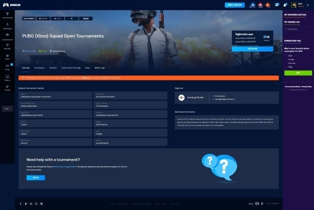Open Store from the sidebar
The height and width of the screenshot is (210, 314).
coord(7,57)
